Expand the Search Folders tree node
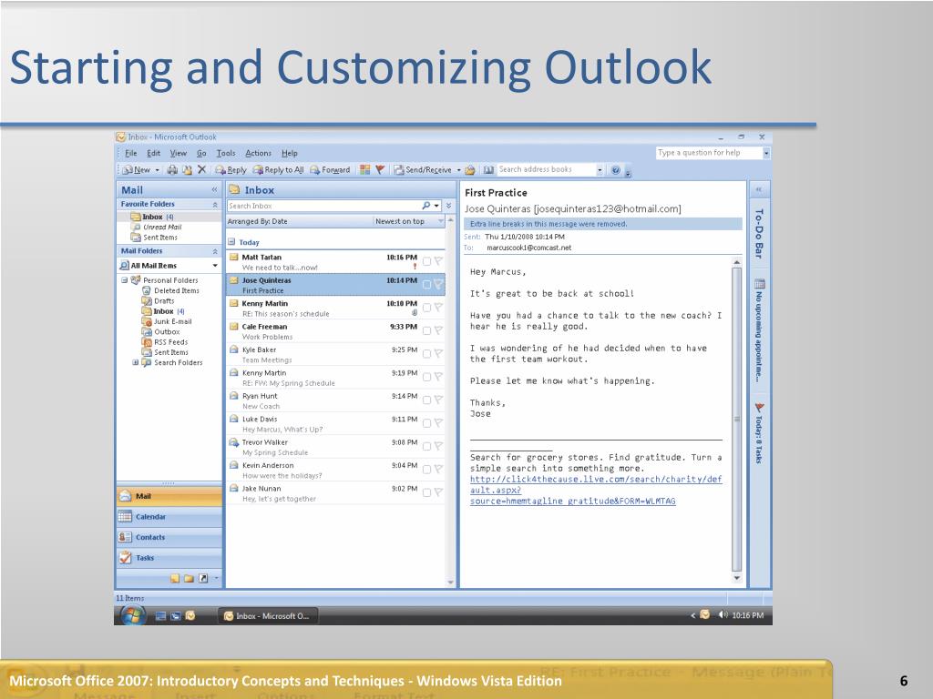The width and height of the screenshot is (933, 699). pos(135,362)
